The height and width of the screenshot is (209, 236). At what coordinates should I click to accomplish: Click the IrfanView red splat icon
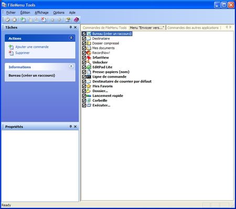pos(89,58)
